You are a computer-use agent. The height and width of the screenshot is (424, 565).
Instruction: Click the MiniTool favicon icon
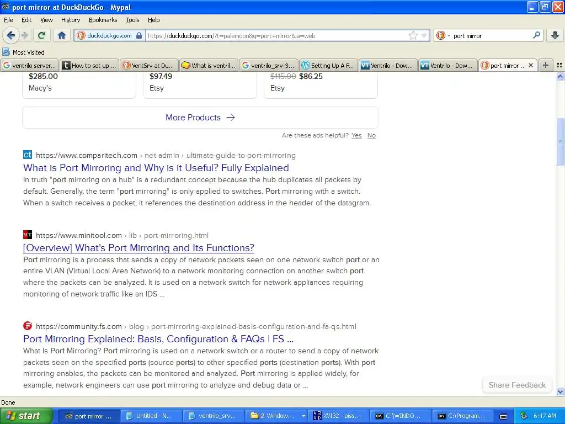(28, 235)
